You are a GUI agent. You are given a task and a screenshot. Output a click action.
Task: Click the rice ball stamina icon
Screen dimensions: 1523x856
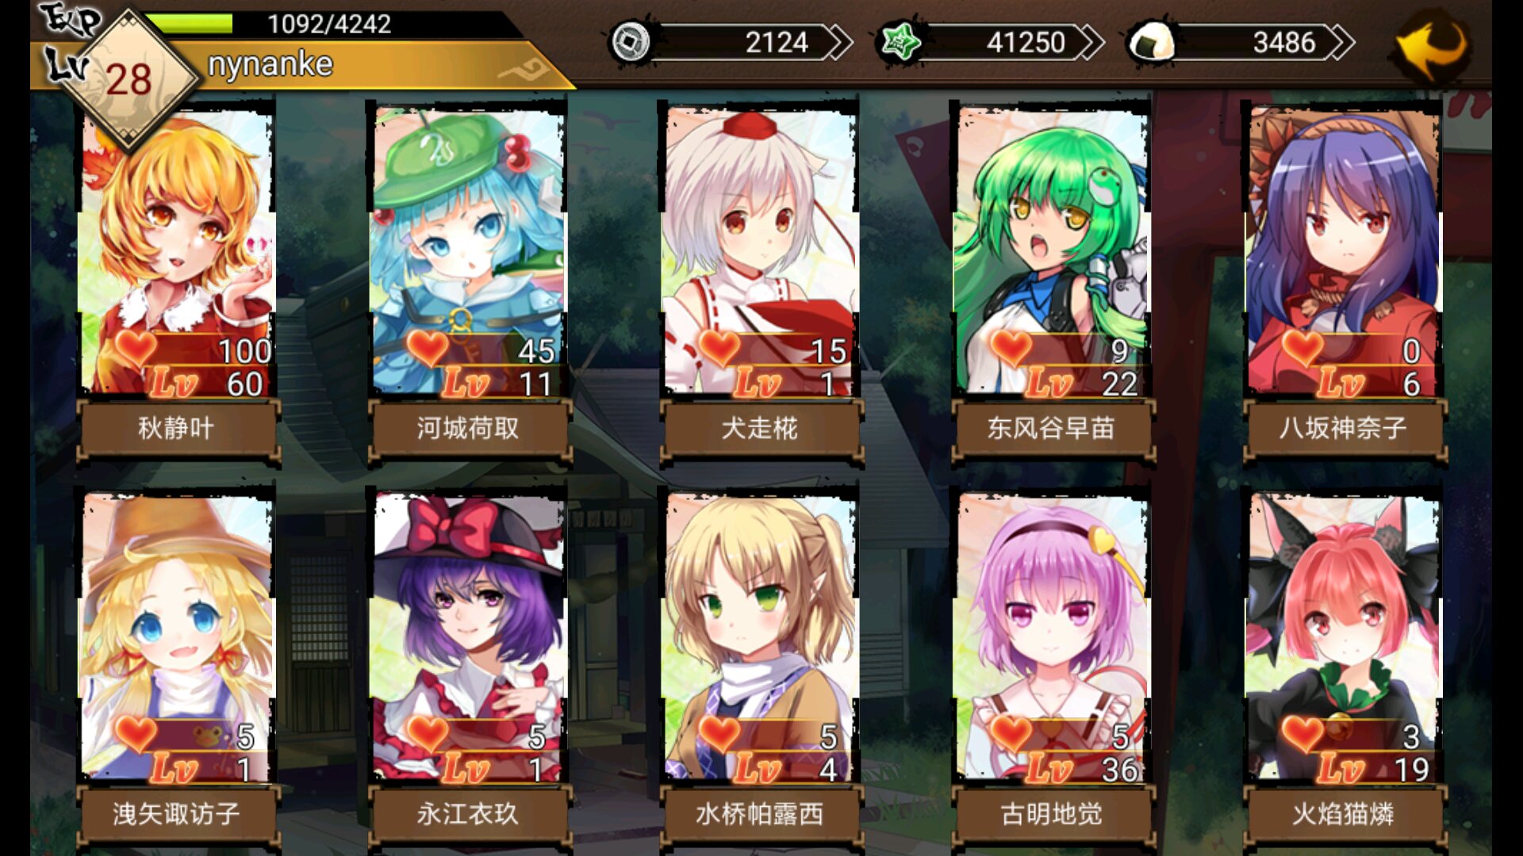pos(1152,42)
